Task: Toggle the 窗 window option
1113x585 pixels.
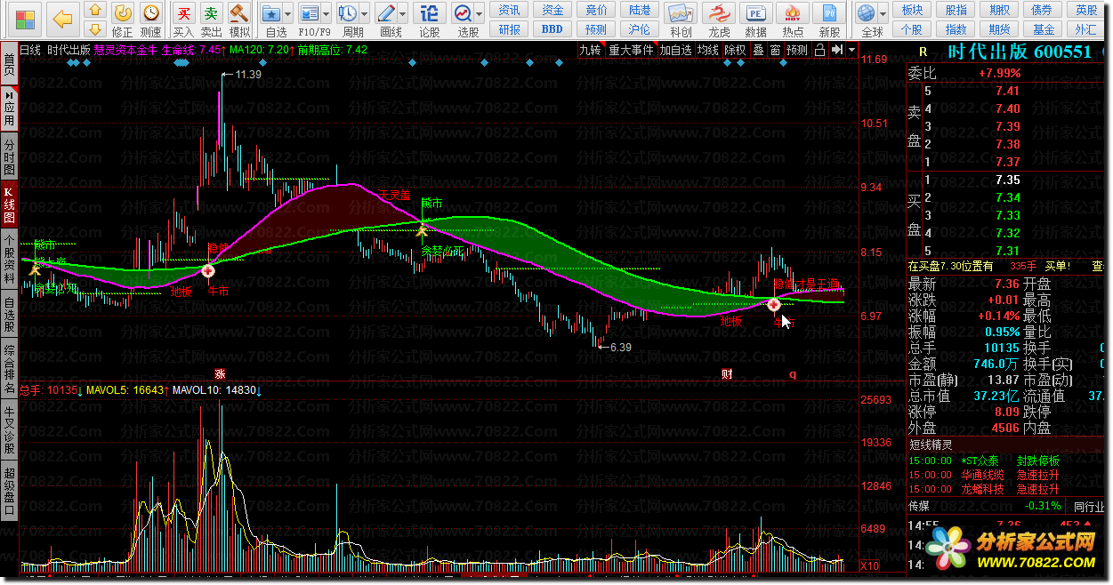Action: [776, 50]
